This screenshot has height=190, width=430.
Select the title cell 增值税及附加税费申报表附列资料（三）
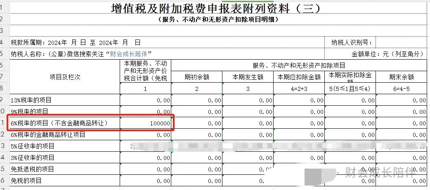pyautogui.click(x=218, y=8)
